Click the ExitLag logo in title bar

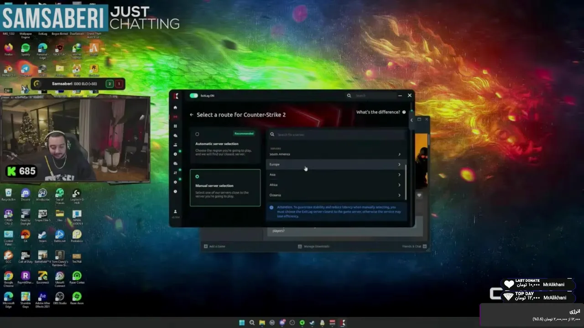tap(176, 96)
